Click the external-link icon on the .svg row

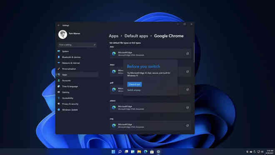[x=187, y=125]
